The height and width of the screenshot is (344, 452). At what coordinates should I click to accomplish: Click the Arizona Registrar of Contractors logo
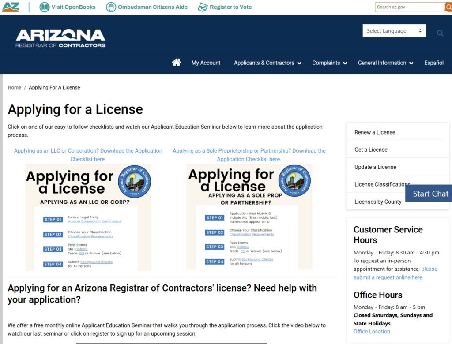[x=60, y=38]
